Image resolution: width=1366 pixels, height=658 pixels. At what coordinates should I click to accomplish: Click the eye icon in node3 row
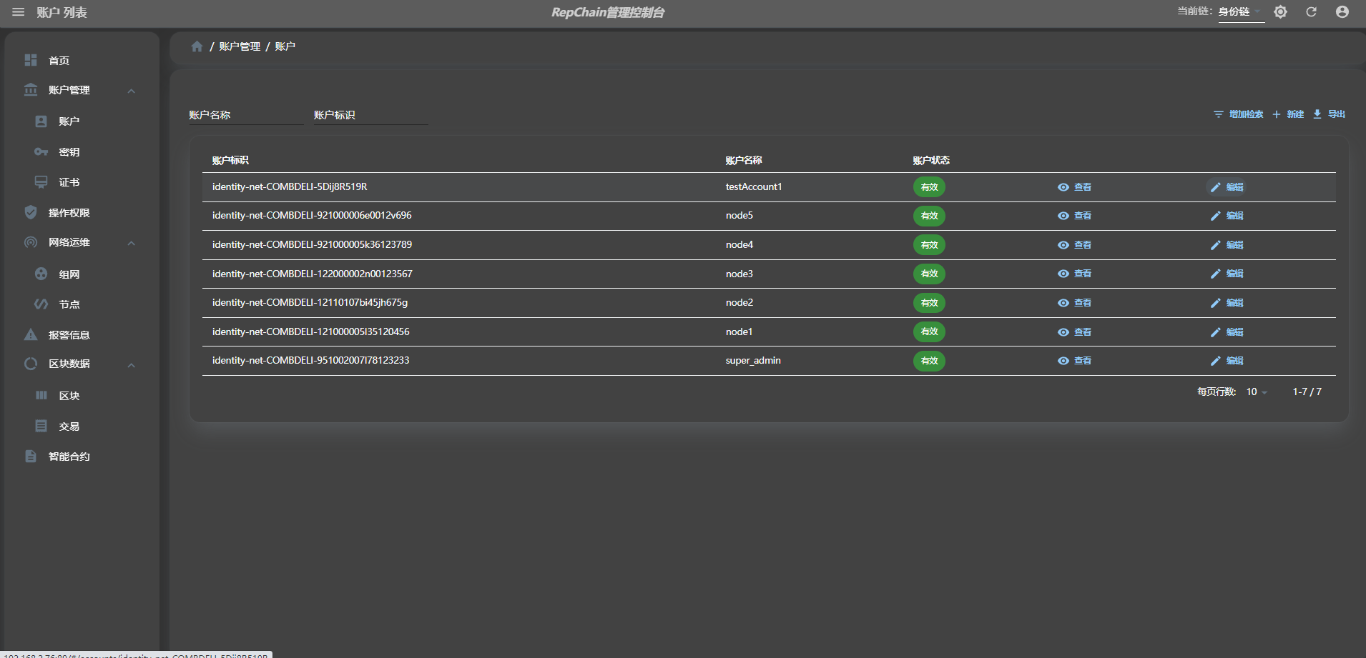pos(1063,274)
